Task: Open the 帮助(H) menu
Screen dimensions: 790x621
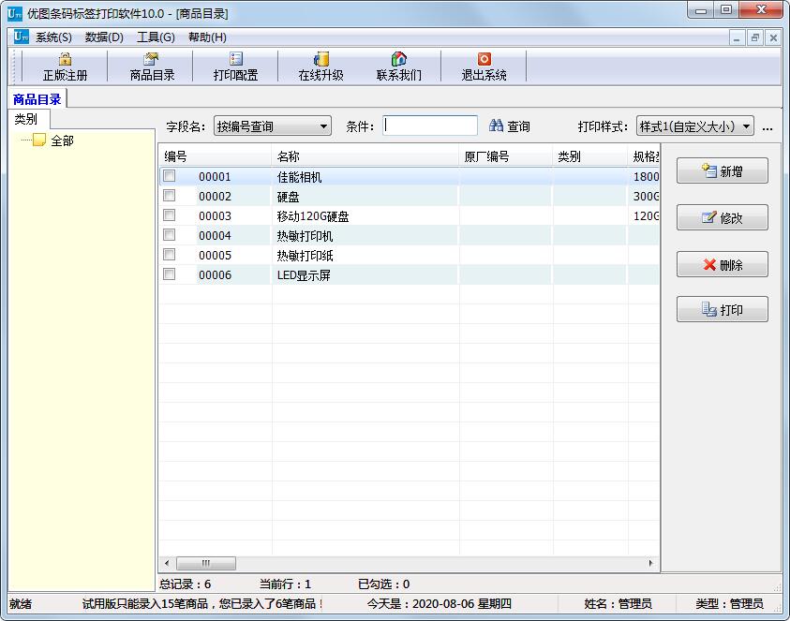Action: coord(207,37)
